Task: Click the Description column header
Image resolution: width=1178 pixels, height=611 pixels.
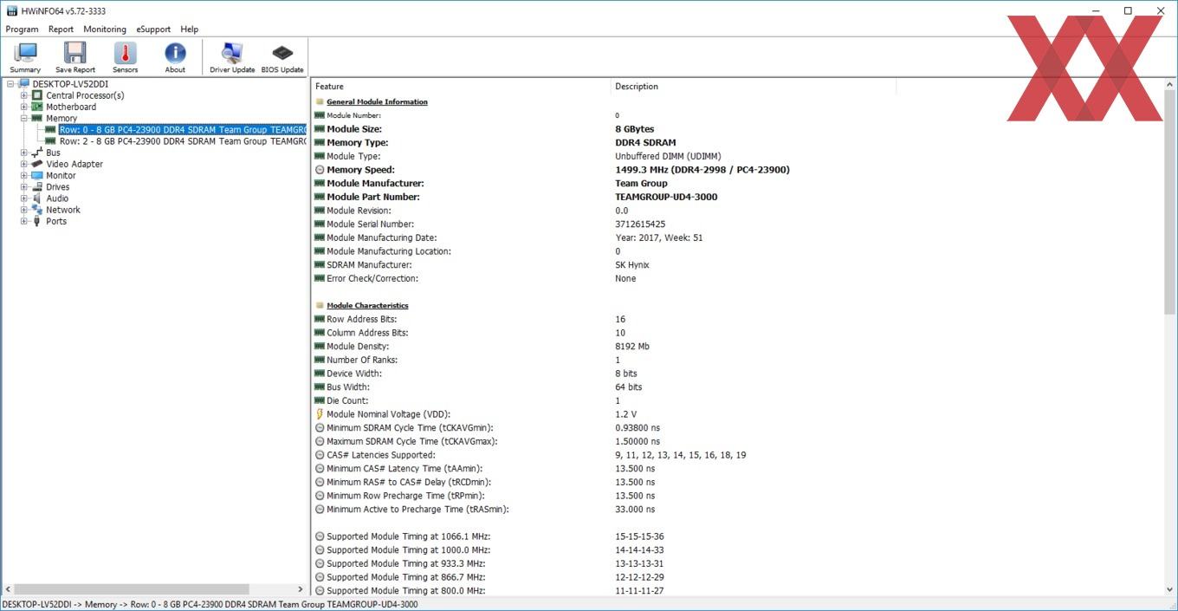Action: tap(753, 87)
